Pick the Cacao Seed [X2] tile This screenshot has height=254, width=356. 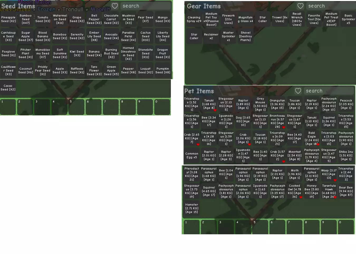point(8,88)
